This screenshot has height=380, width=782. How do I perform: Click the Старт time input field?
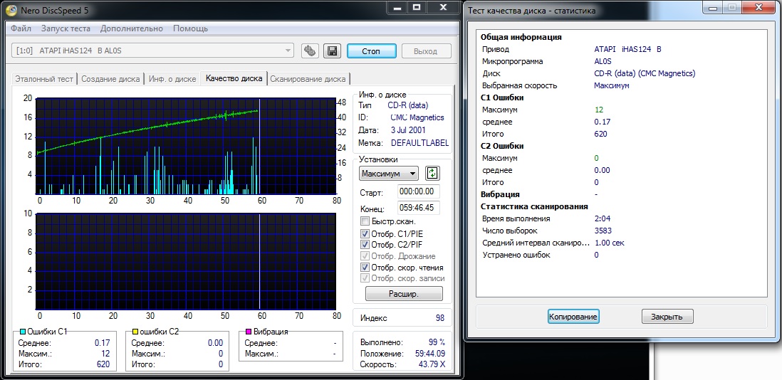[419, 192]
